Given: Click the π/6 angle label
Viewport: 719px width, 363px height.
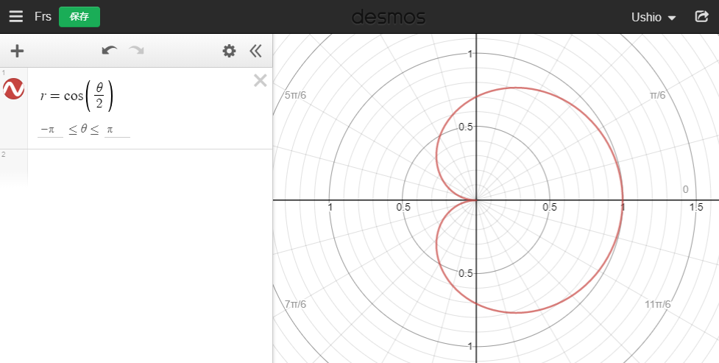Looking at the screenshot, I should point(658,96).
